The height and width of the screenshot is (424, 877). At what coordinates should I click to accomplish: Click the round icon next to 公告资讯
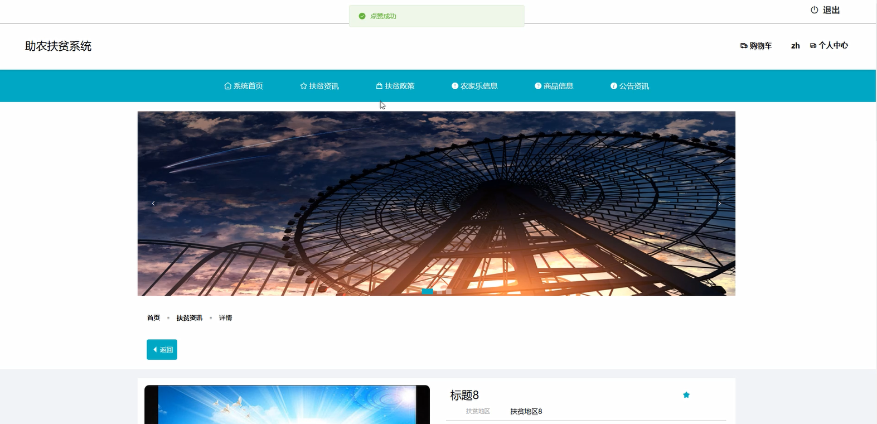pyautogui.click(x=614, y=86)
